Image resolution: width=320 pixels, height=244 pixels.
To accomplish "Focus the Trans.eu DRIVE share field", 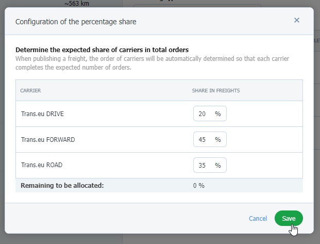I will click(203, 114).
